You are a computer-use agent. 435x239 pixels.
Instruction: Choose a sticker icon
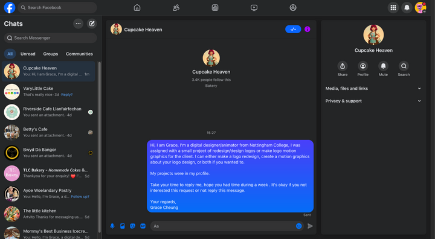coord(132,226)
